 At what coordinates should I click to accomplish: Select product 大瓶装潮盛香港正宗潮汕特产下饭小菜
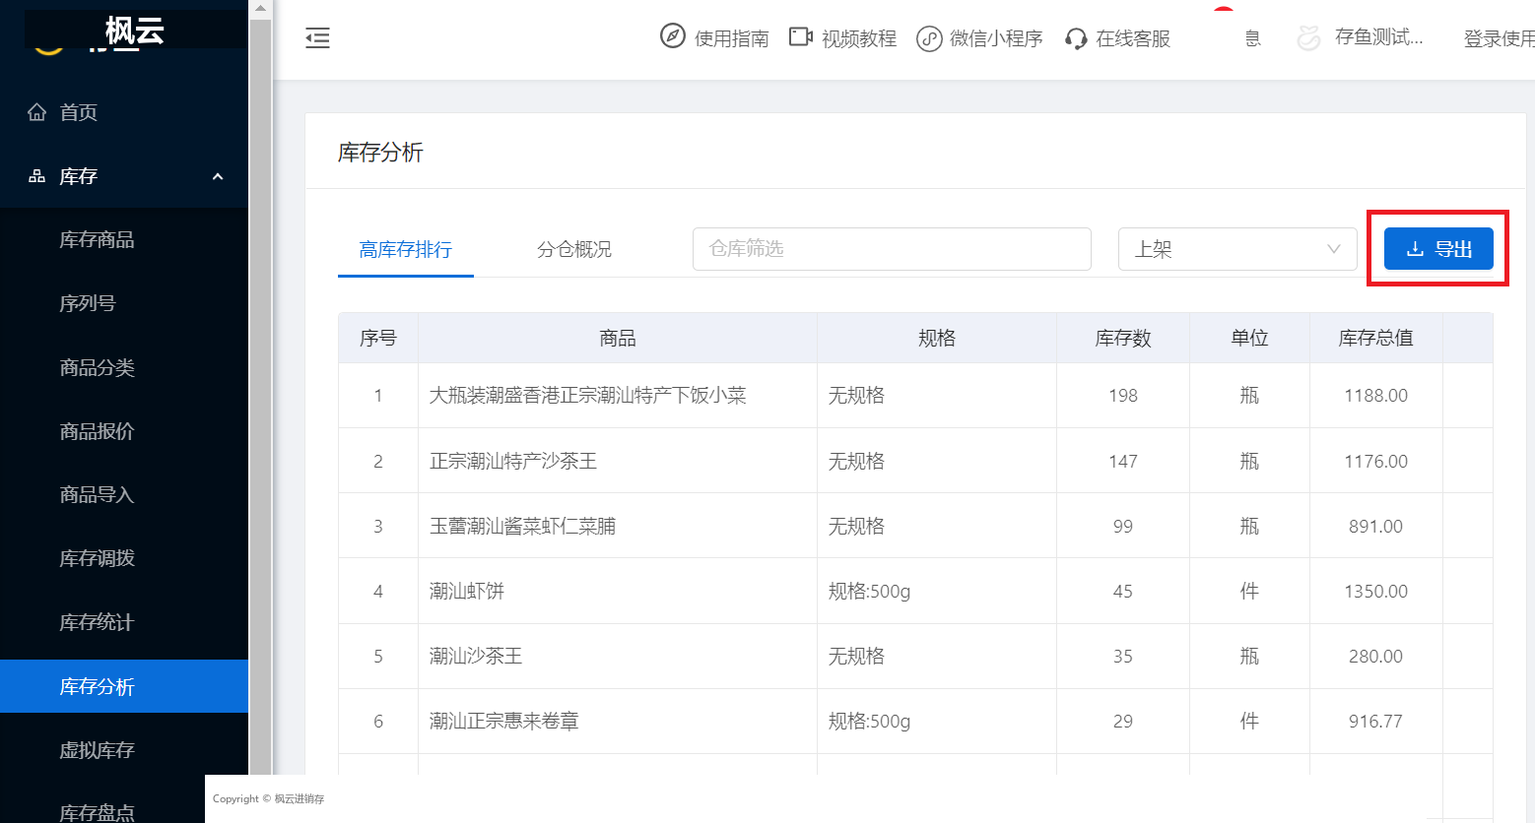click(x=588, y=396)
